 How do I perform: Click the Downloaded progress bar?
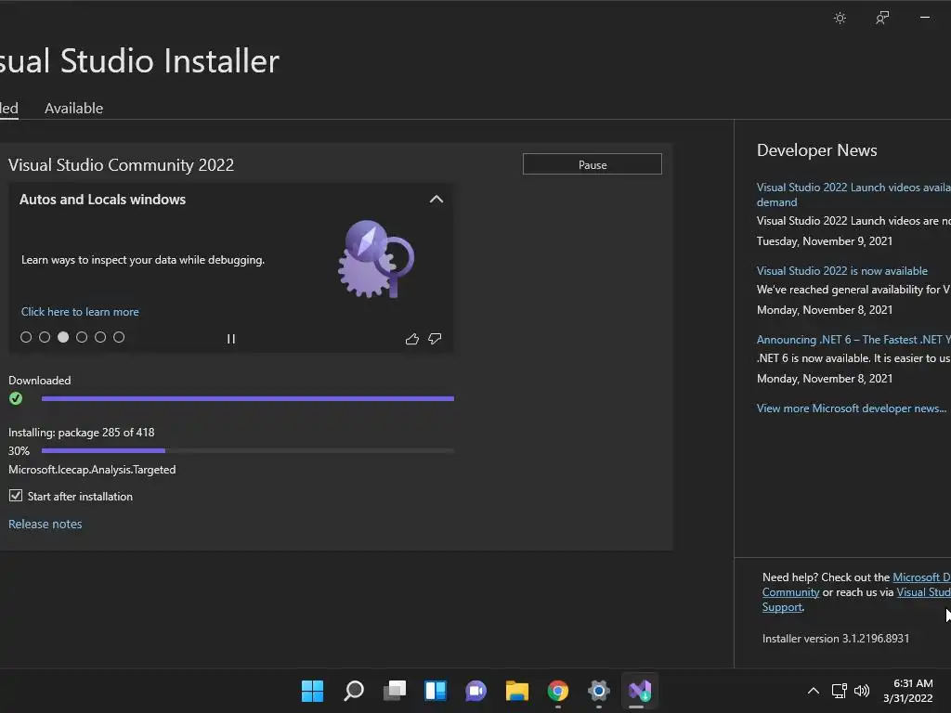(247, 398)
